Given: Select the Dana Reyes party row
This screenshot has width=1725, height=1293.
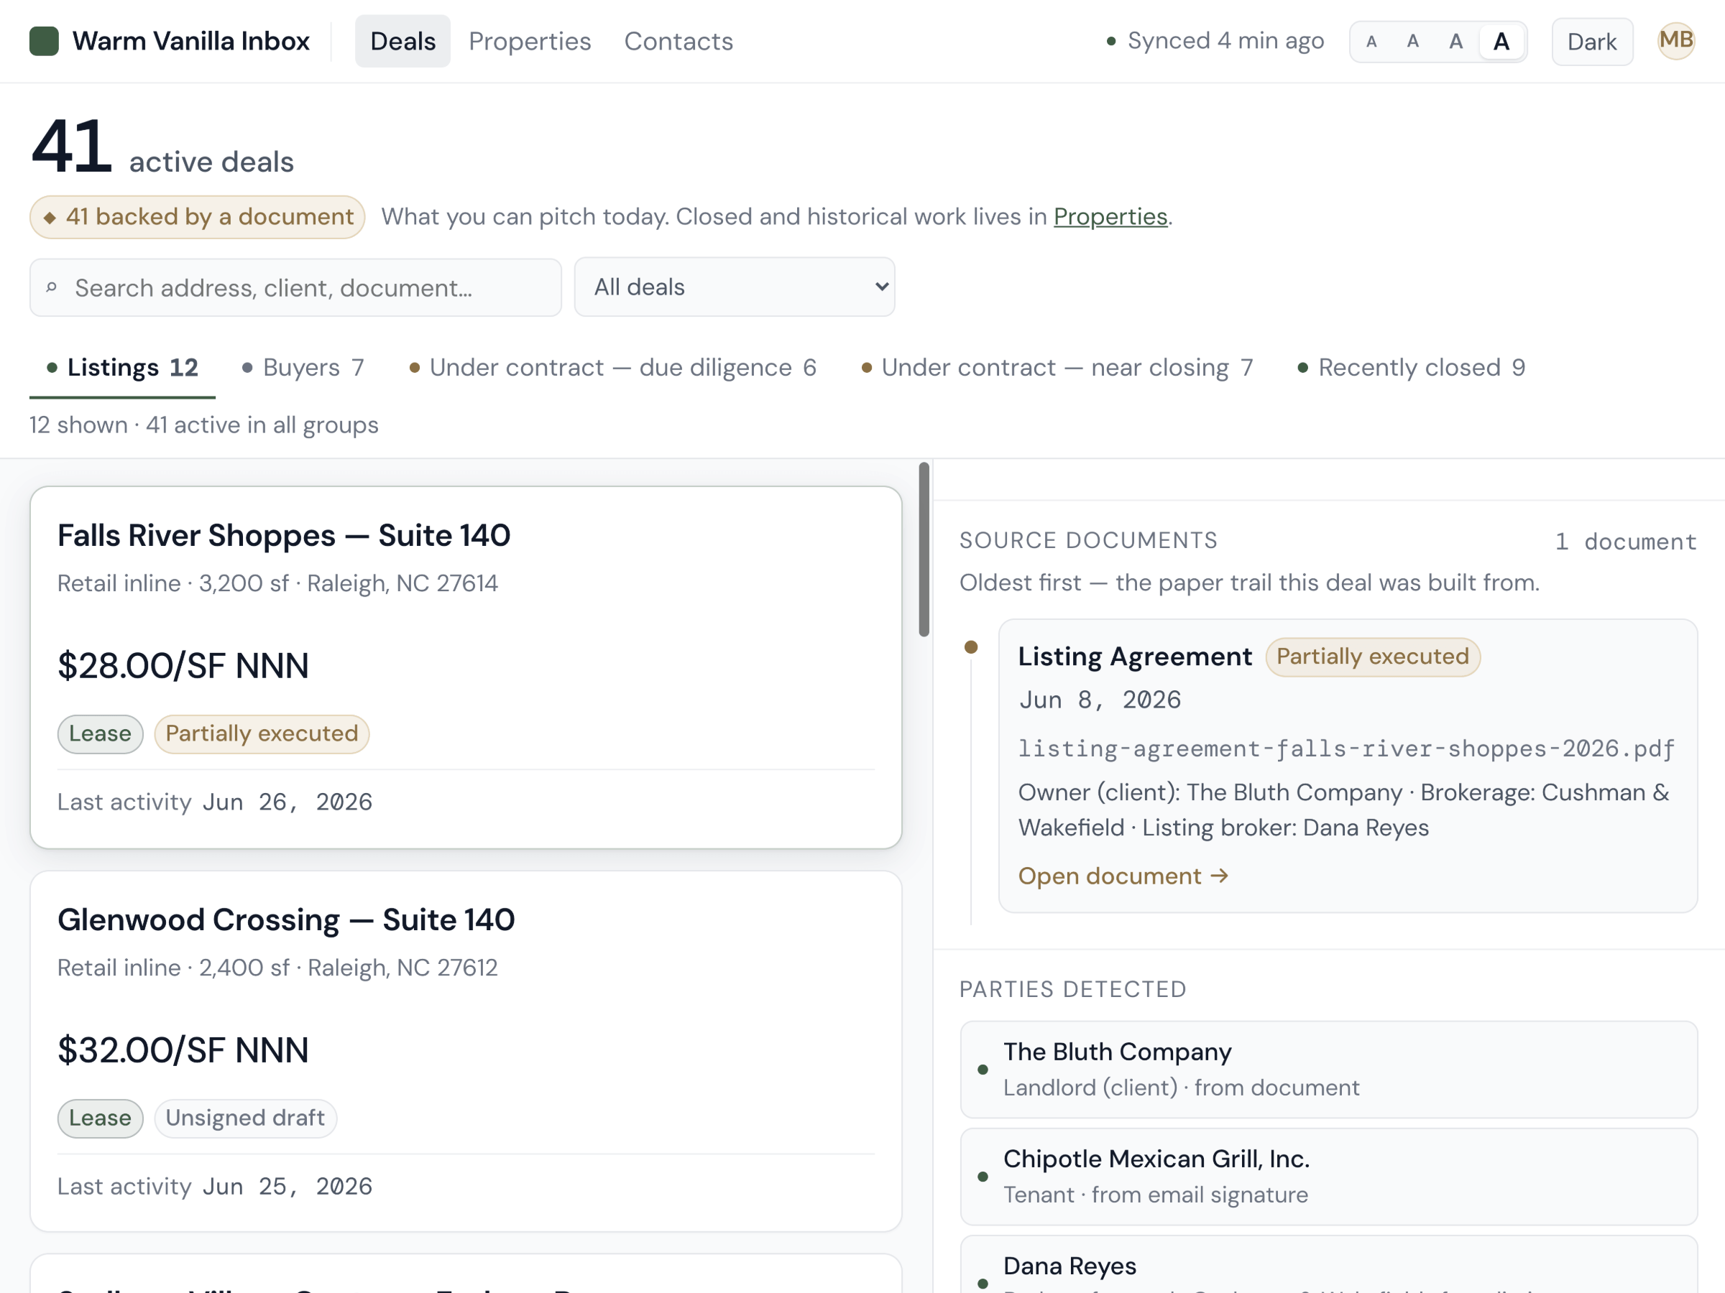Looking at the screenshot, I should [x=1329, y=1266].
